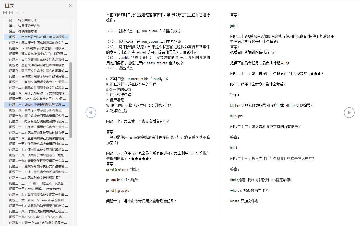
Task: Click the line D 不可中断 Uninterruptible
Action: point(137,79)
